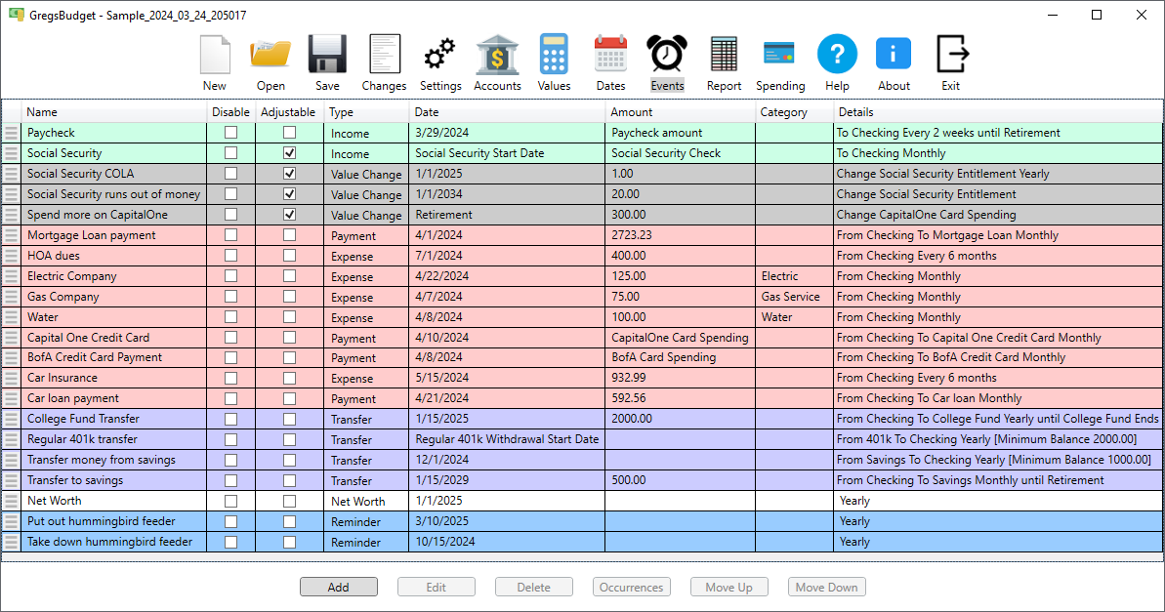This screenshot has width=1165, height=612.
Task: Click the Add button
Action: click(339, 587)
